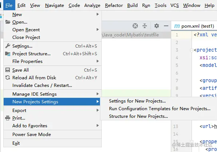Click line number 13 in editor gutter

(176, 126)
